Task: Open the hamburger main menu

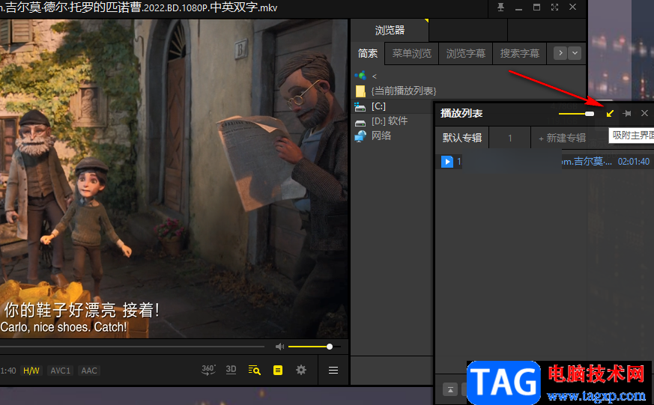Action: point(333,370)
